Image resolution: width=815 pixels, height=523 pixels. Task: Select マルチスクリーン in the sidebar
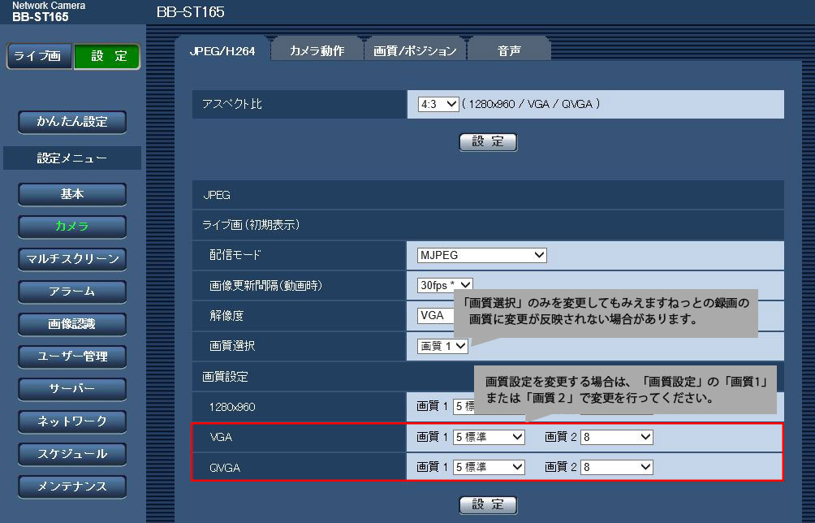pyautogui.click(x=72, y=259)
